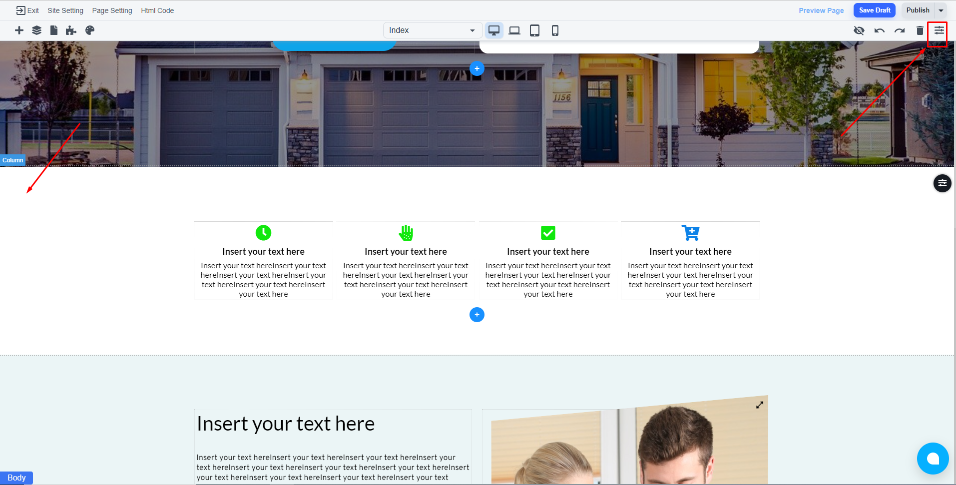Click the plus icon to add element
Image resolution: width=956 pixels, height=485 pixels.
19,30
